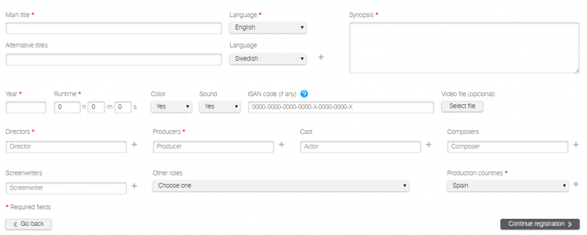Image resolution: width=587 pixels, height=235 pixels.
Task: Add another alternative title with plus icon
Action: point(321,57)
